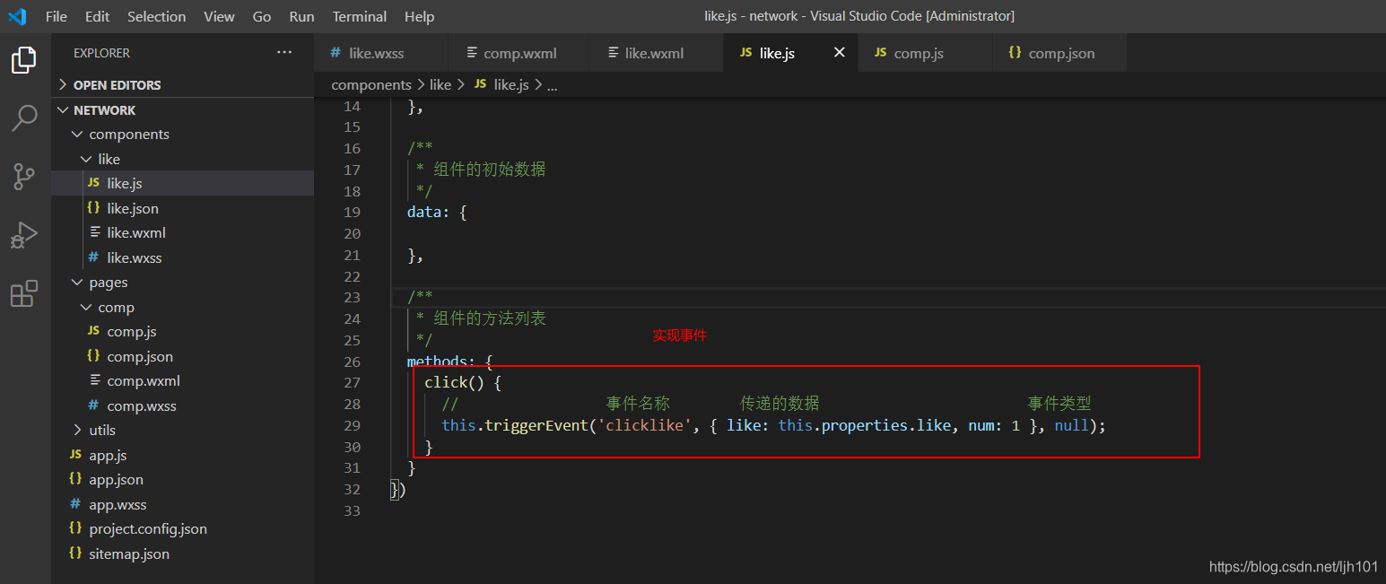1386x584 pixels.
Task: Open the Go menu
Action: click(x=262, y=16)
